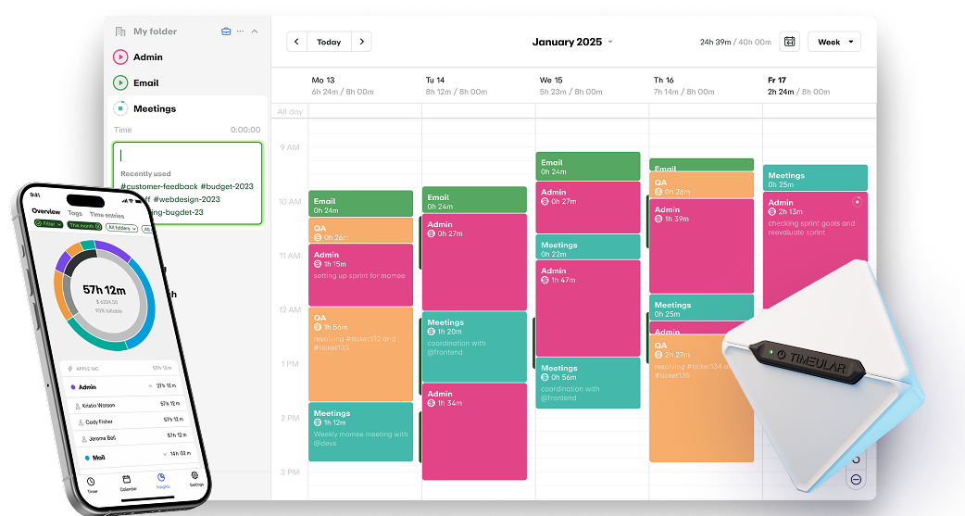Jump to Today in the calendar
The image size is (965, 516).
tap(329, 42)
